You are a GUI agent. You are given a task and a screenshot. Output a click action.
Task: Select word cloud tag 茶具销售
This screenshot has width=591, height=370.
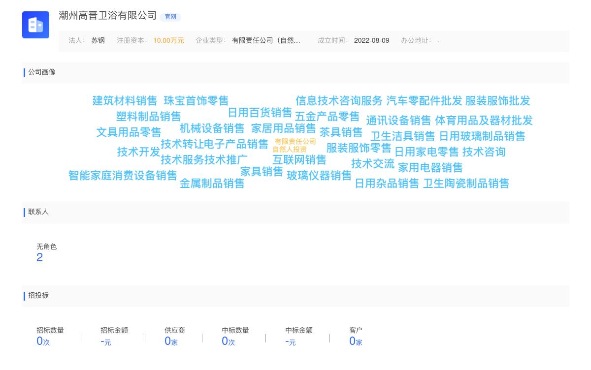point(341,132)
